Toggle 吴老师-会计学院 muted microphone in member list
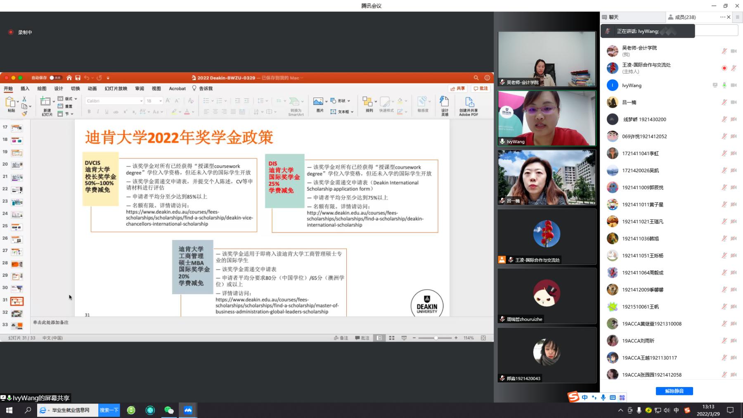This screenshot has width=743, height=418. click(724, 51)
